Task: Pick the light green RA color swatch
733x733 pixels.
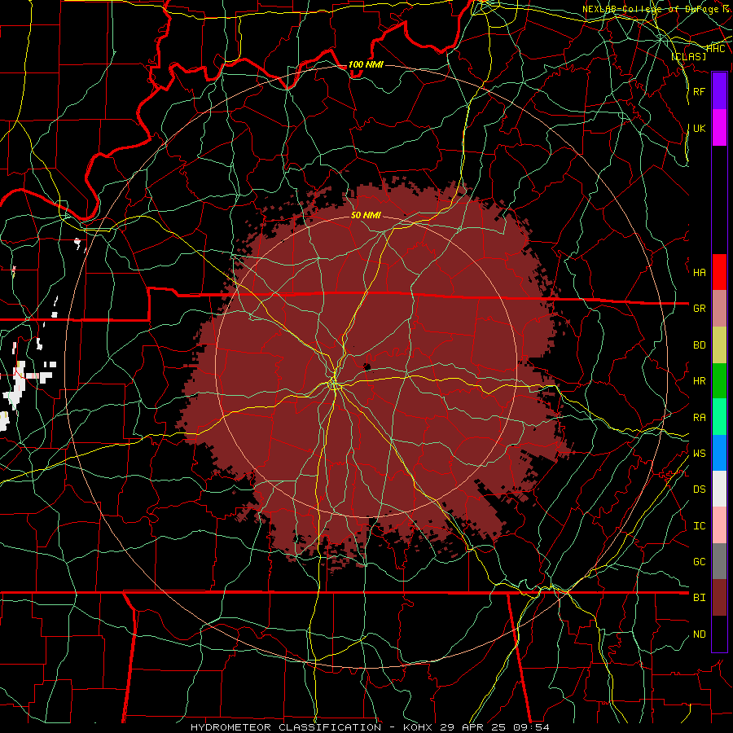Action: (x=719, y=417)
